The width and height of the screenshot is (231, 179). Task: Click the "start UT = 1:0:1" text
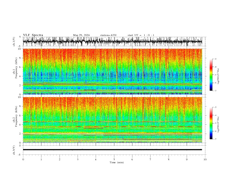pos(141,35)
